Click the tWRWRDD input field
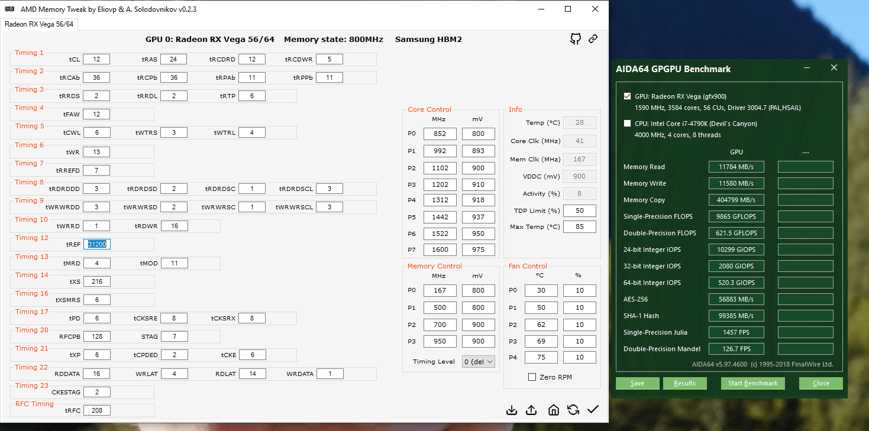This screenshot has width=869, height=431. pos(96,207)
